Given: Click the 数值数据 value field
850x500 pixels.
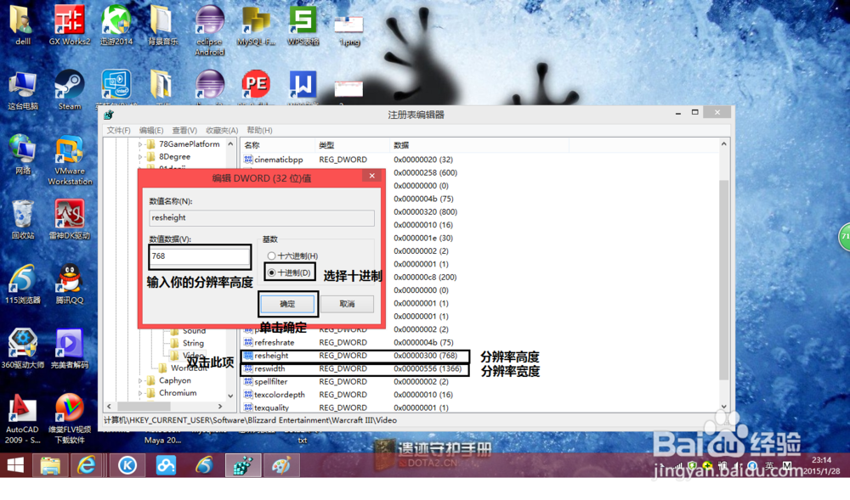Looking at the screenshot, I should click(199, 256).
